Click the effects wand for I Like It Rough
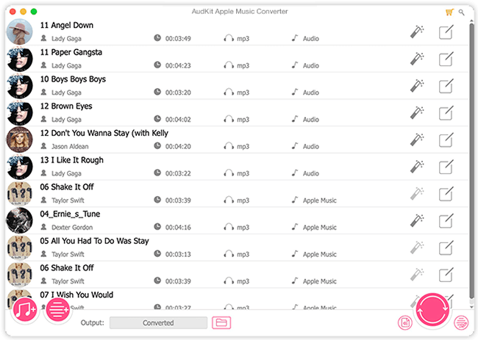The image size is (478, 340). 417,167
